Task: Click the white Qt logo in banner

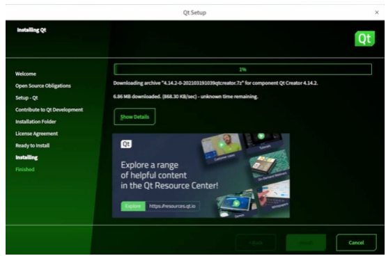Action: (126, 144)
